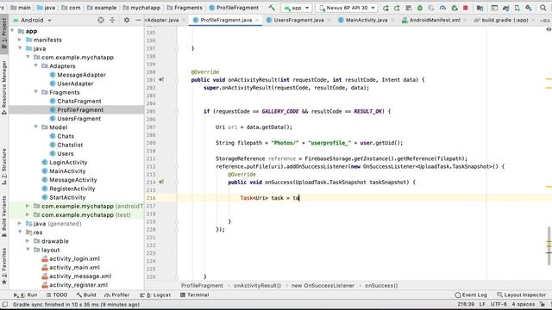The width and height of the screenshot is (552, 310).
Task: Expand the drawable folder
Action: coord(28,241)
